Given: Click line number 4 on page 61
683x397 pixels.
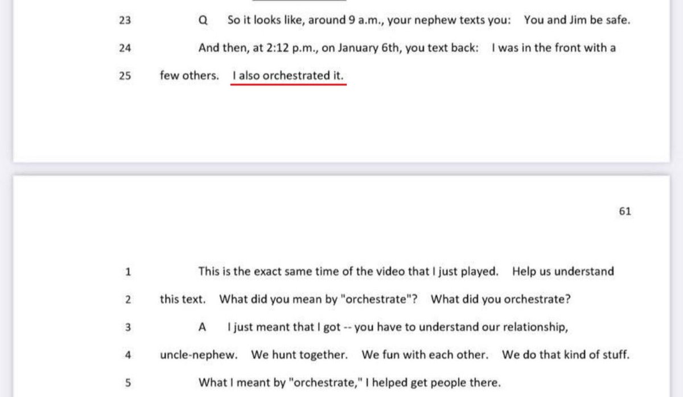Looking at the screenshot, I should pos(127,355).
